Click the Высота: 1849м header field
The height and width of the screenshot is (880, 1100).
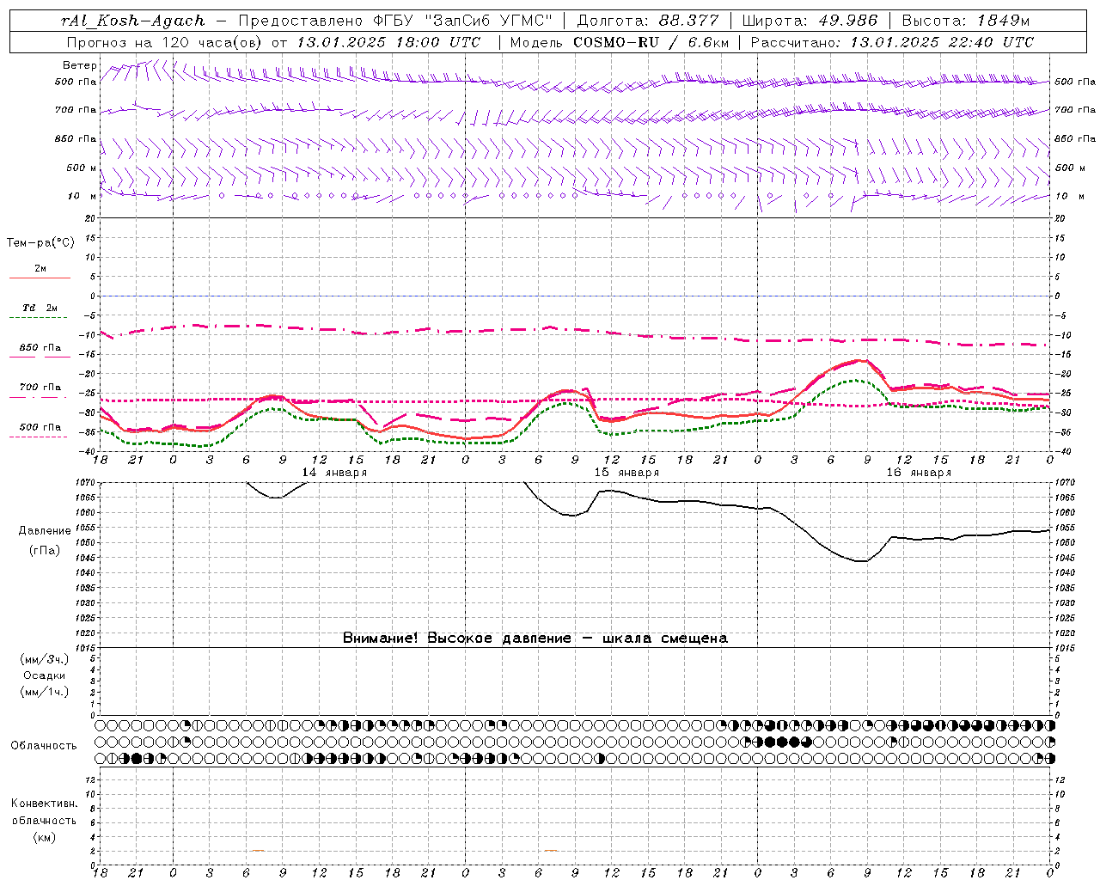[966, 21]
